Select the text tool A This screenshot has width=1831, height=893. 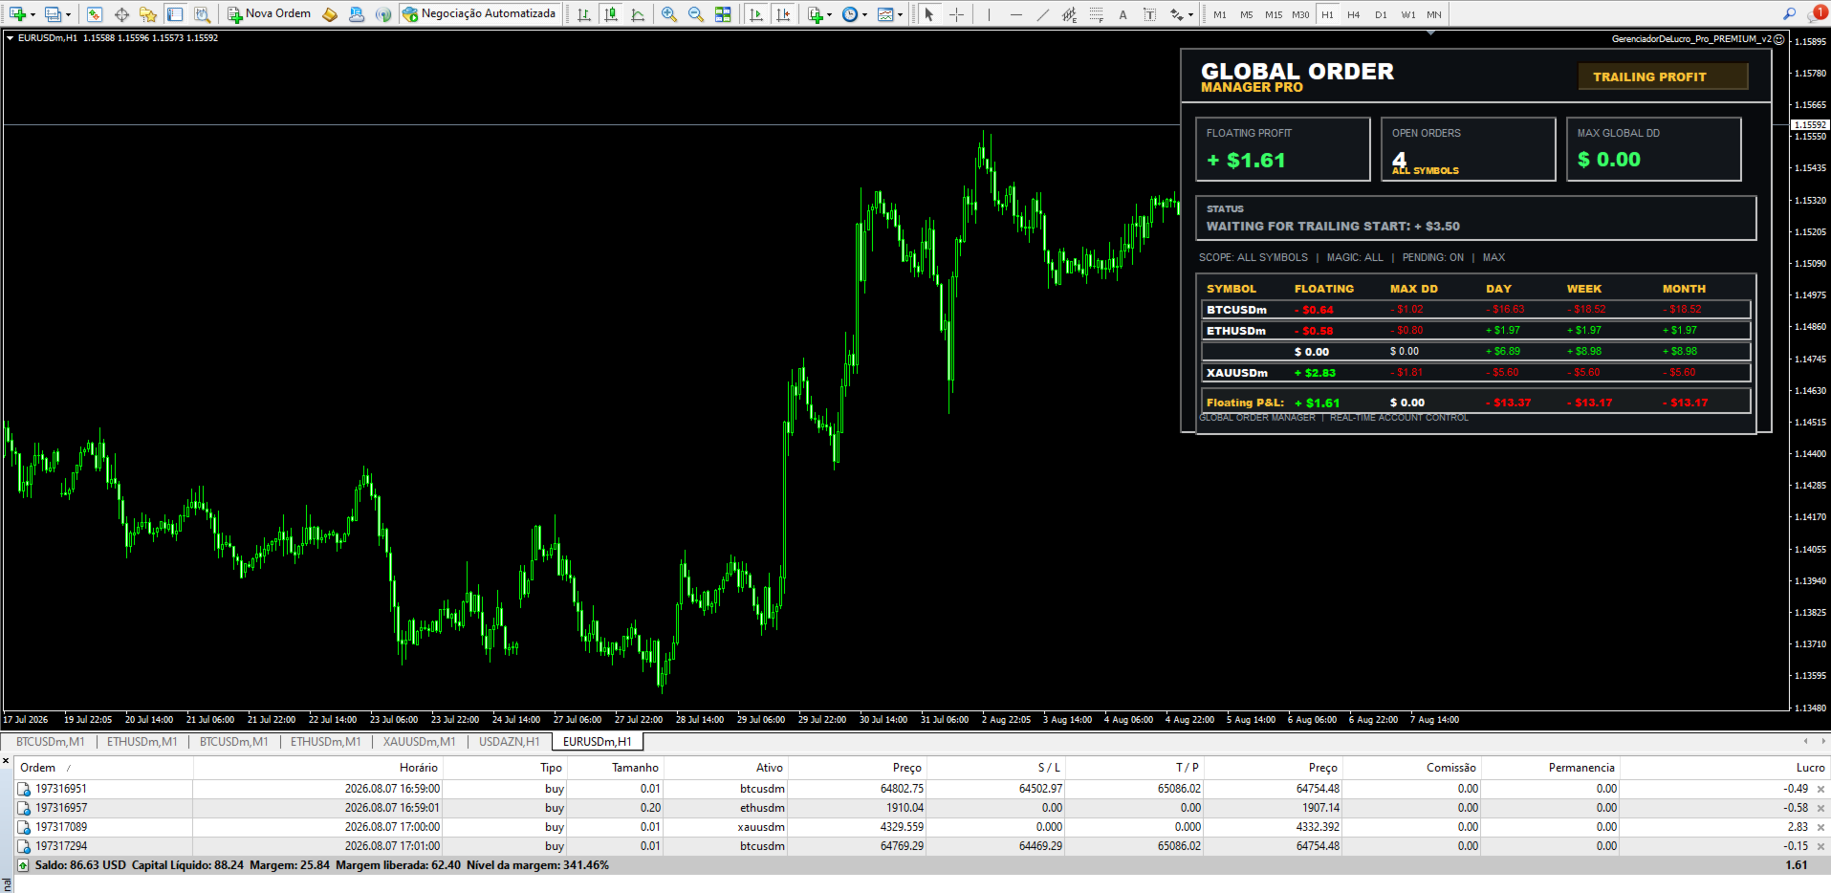[1123, 14]
